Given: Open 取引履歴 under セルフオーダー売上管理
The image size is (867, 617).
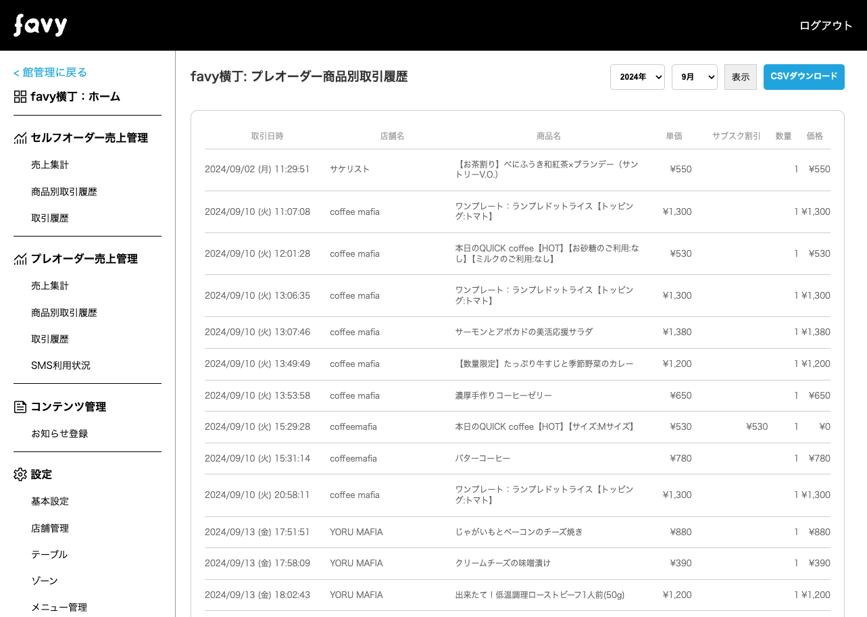Looking at the screenshot, I should click(50, 218).
